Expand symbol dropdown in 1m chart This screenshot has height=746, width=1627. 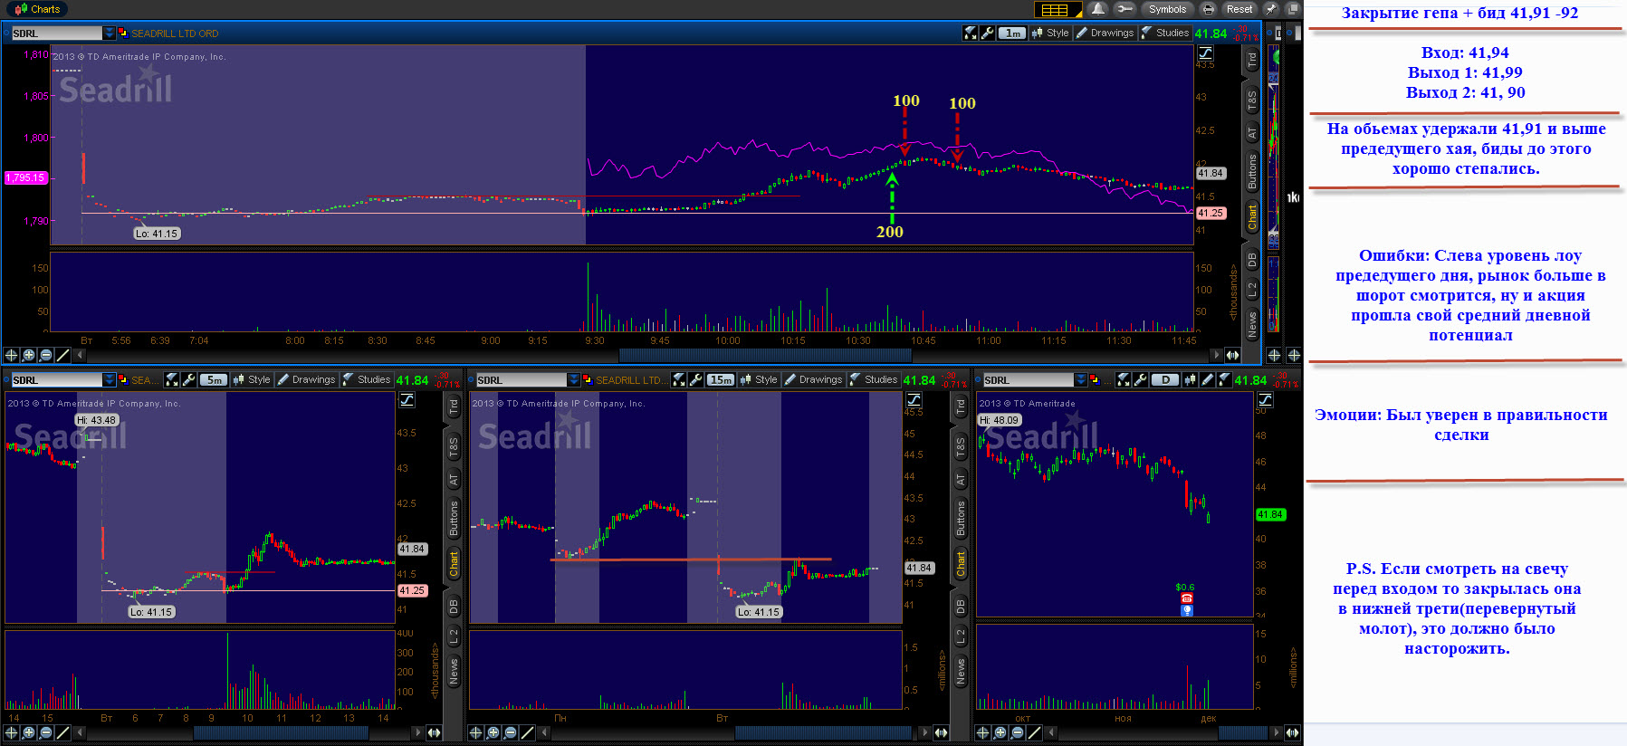[x=110, y=33]
